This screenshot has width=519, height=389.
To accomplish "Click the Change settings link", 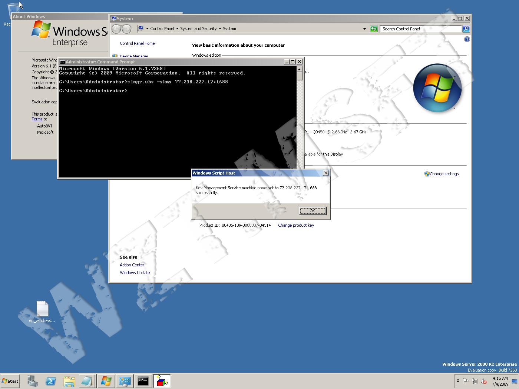I will tap(444, 174).
